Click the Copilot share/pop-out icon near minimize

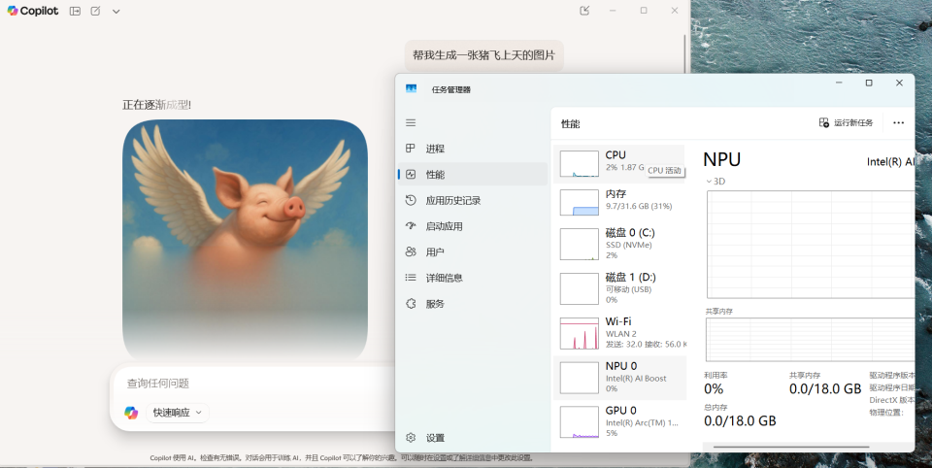584,10
